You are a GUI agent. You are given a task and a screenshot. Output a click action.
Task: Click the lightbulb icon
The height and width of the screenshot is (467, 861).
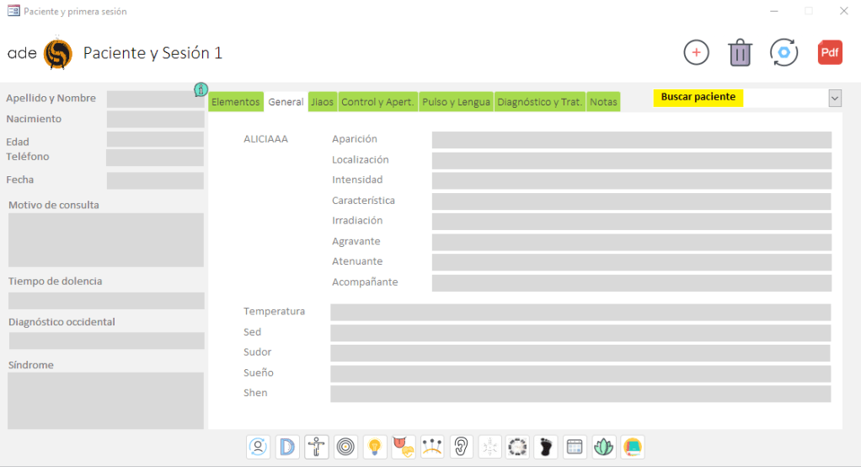point(375,447)
